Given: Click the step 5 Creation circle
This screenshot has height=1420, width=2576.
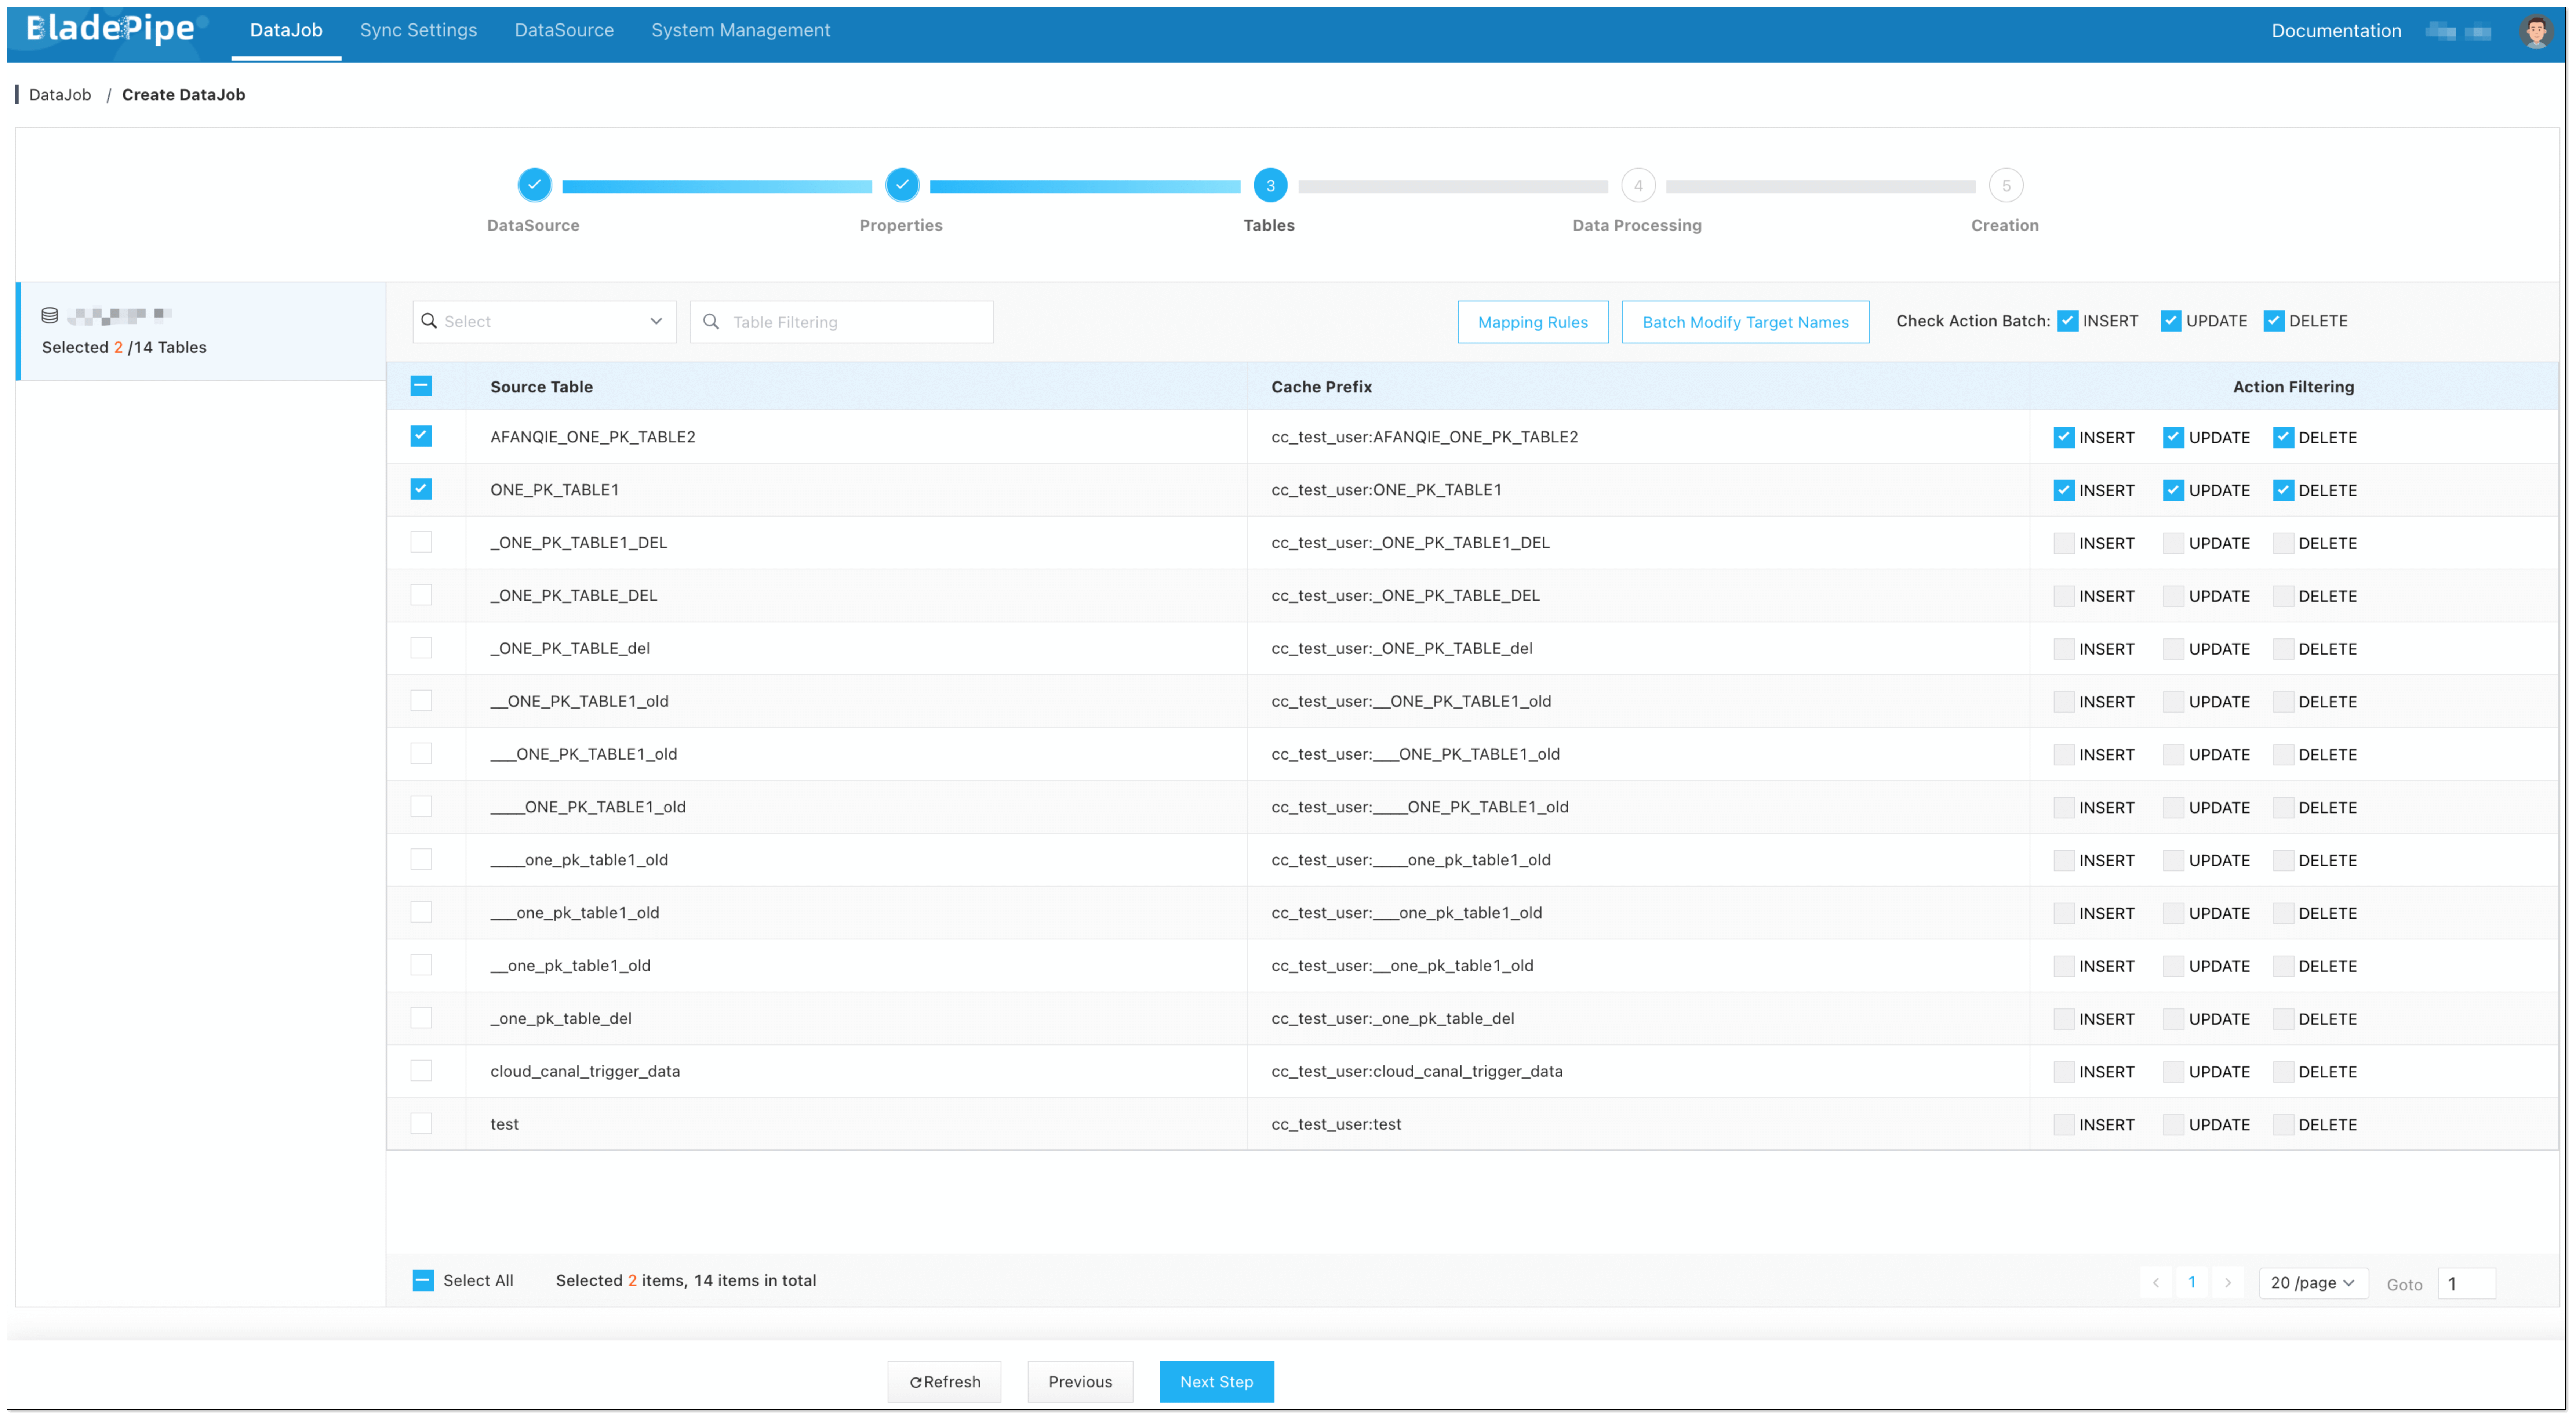Looking at the screenshot, I should [2006, 185].
